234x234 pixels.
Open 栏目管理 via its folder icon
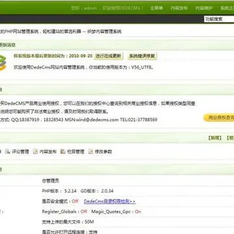pyautogui.click(x=63, y=151)
